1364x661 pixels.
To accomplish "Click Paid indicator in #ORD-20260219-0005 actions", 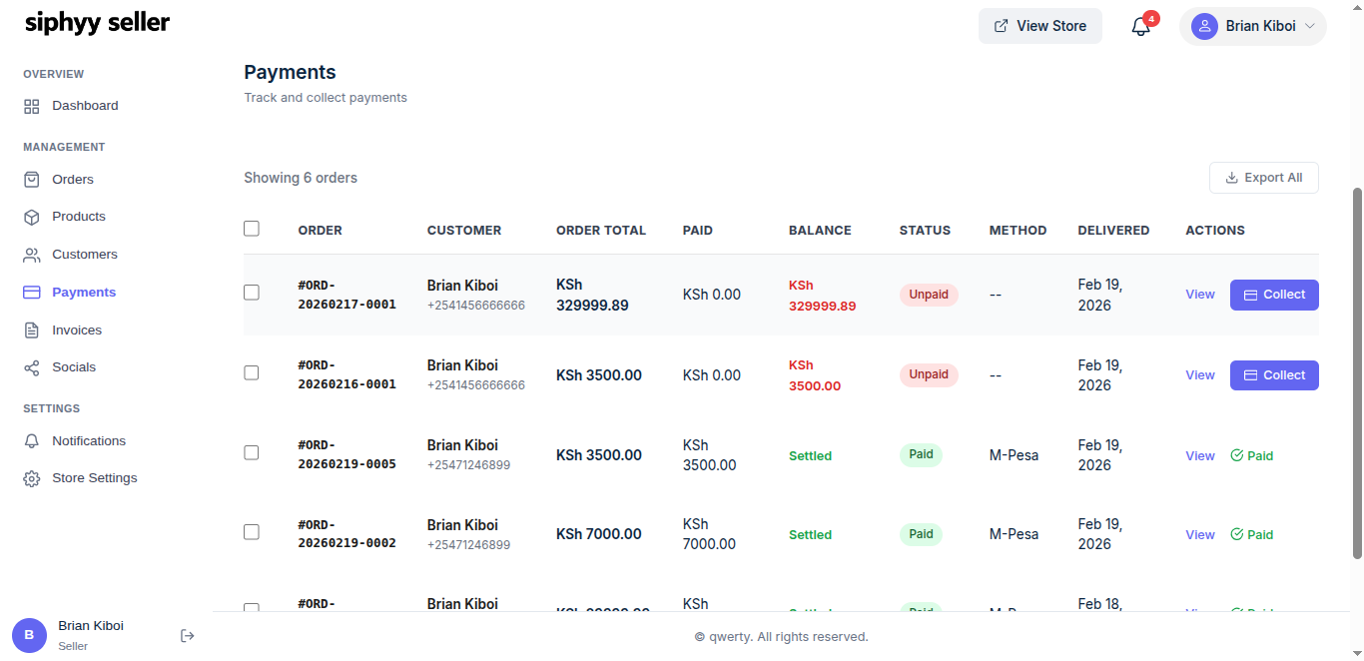I will [1252, 455].
